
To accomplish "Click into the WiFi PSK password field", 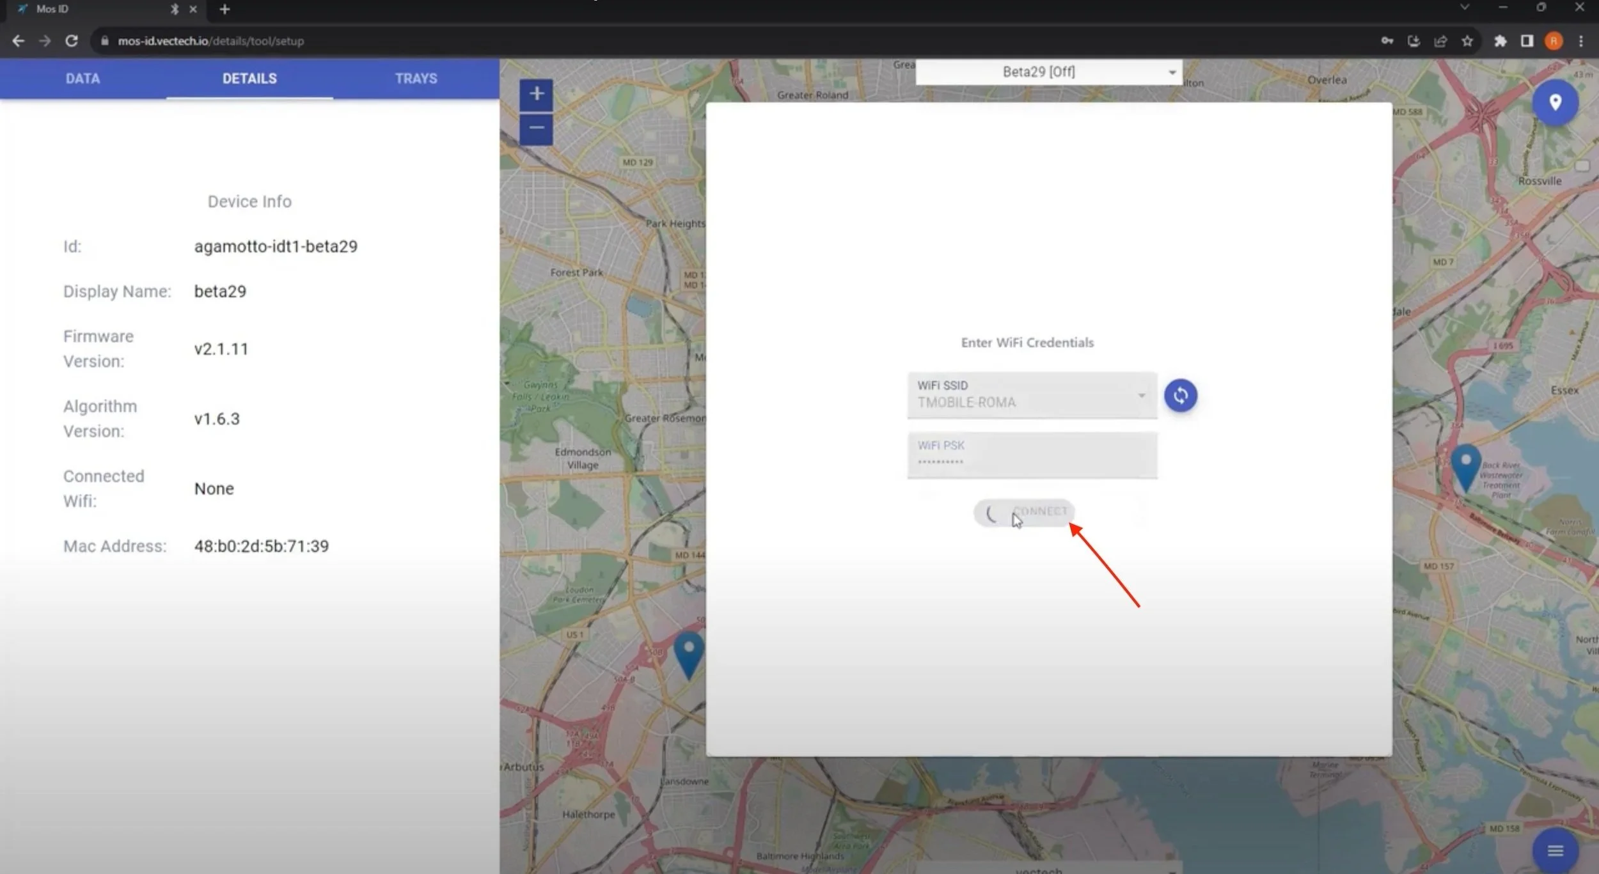I will pos(1032,455).
